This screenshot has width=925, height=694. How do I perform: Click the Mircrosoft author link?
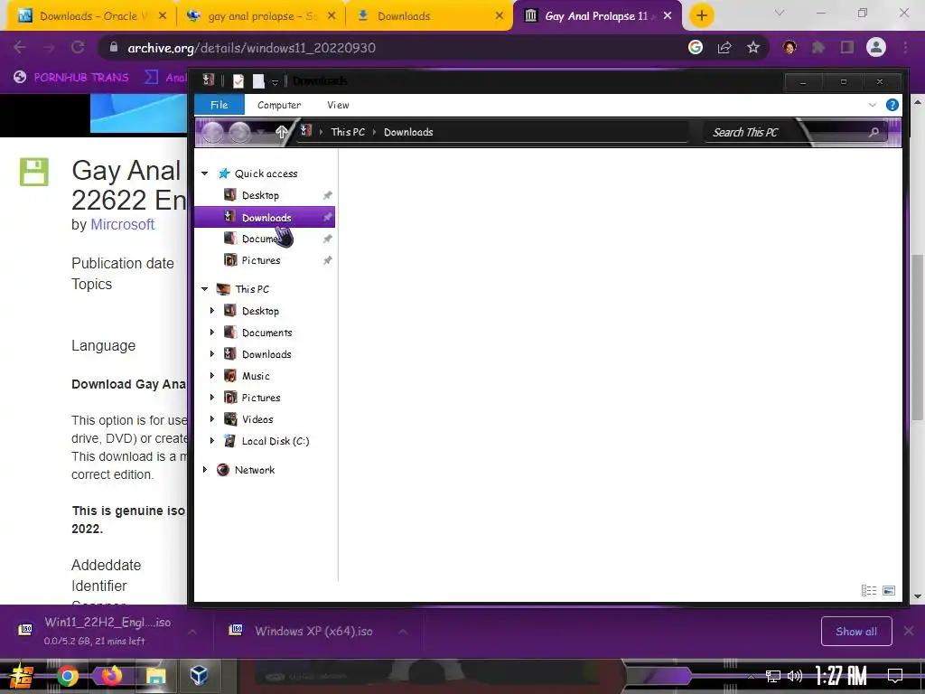[x=122, y=224]
